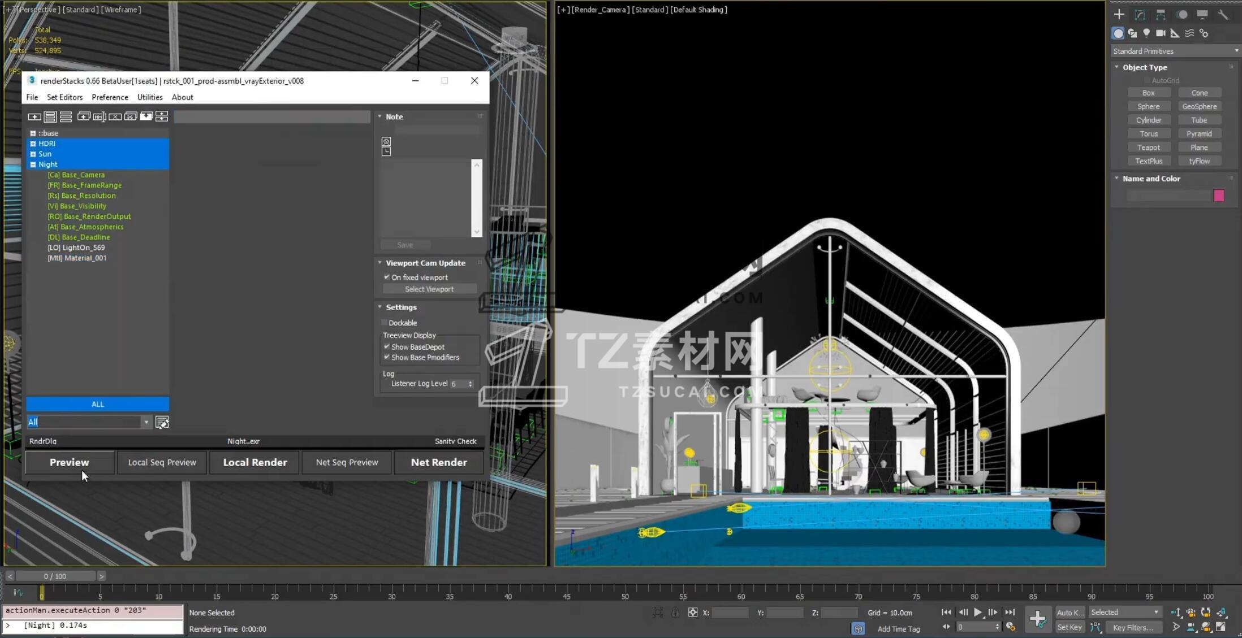Viewport: 1242px width, 638px height.
Task: Switch to Lights creation category
Action: pos(1146,33)
